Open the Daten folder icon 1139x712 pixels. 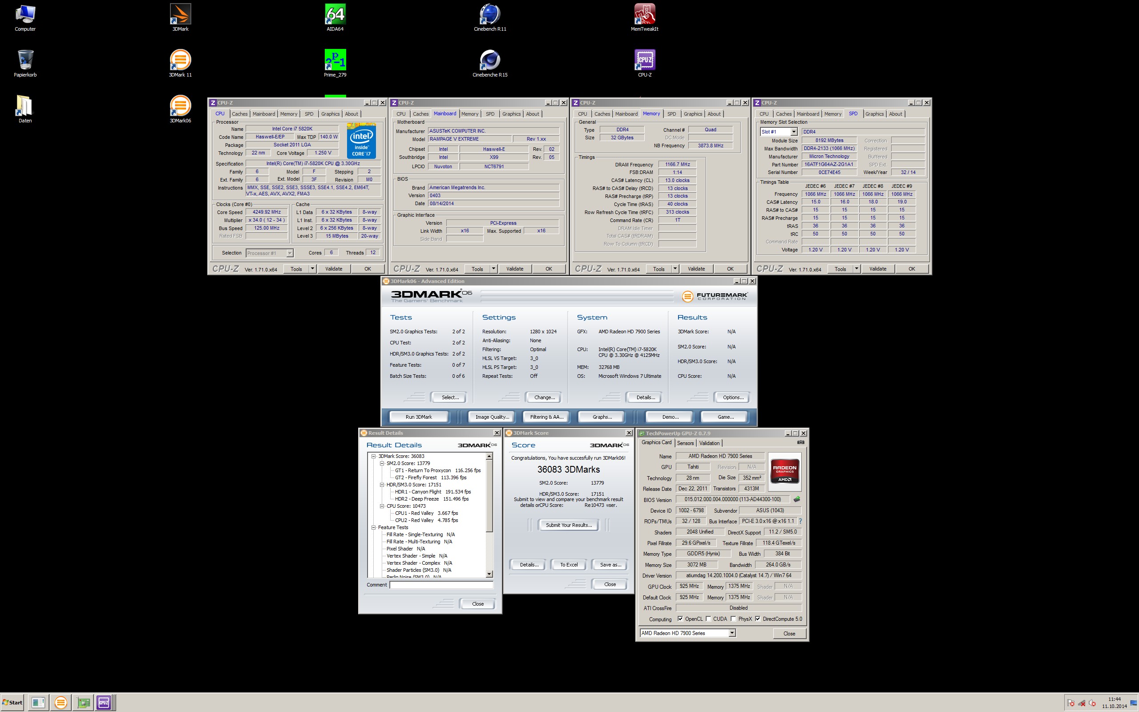25,109
